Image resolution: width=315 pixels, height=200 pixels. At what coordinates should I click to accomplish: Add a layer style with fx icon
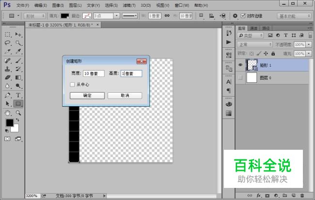[259, 195]
